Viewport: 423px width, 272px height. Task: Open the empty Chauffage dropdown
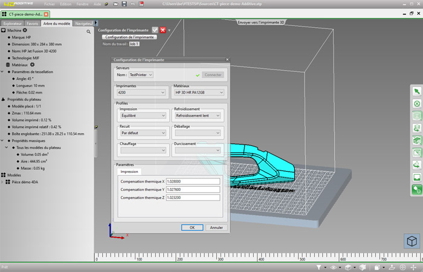tap(144, 150)
